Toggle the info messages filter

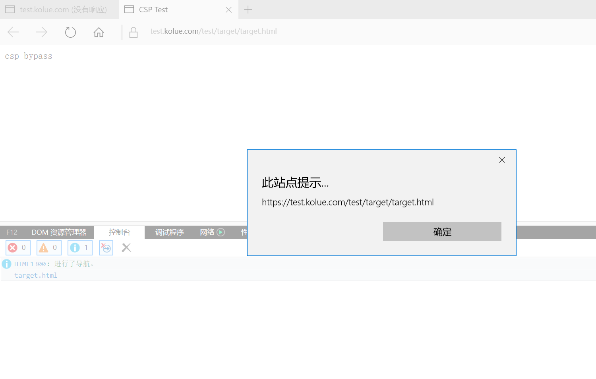(80, 248)
